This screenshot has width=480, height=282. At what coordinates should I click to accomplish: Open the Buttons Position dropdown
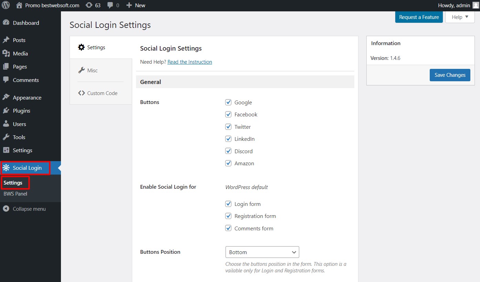pyautogui.click(x=262, y=252)
